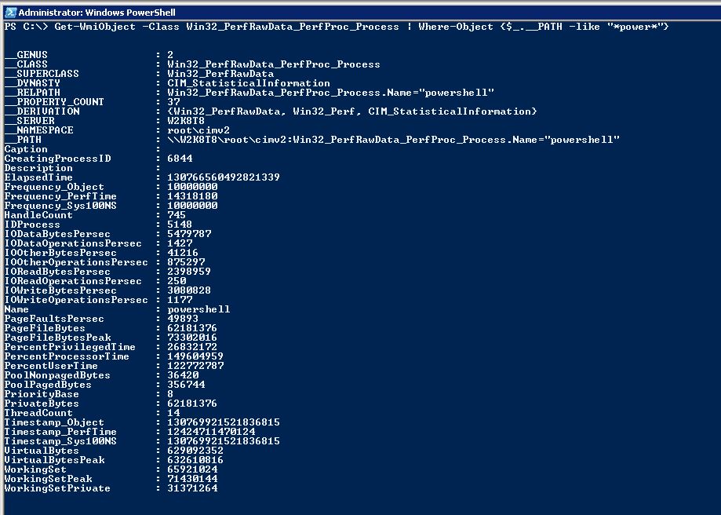Viewport: 721px width, 515px height.
Task: Click the PriorityBase value 8
Action: (x=170, y=394)
